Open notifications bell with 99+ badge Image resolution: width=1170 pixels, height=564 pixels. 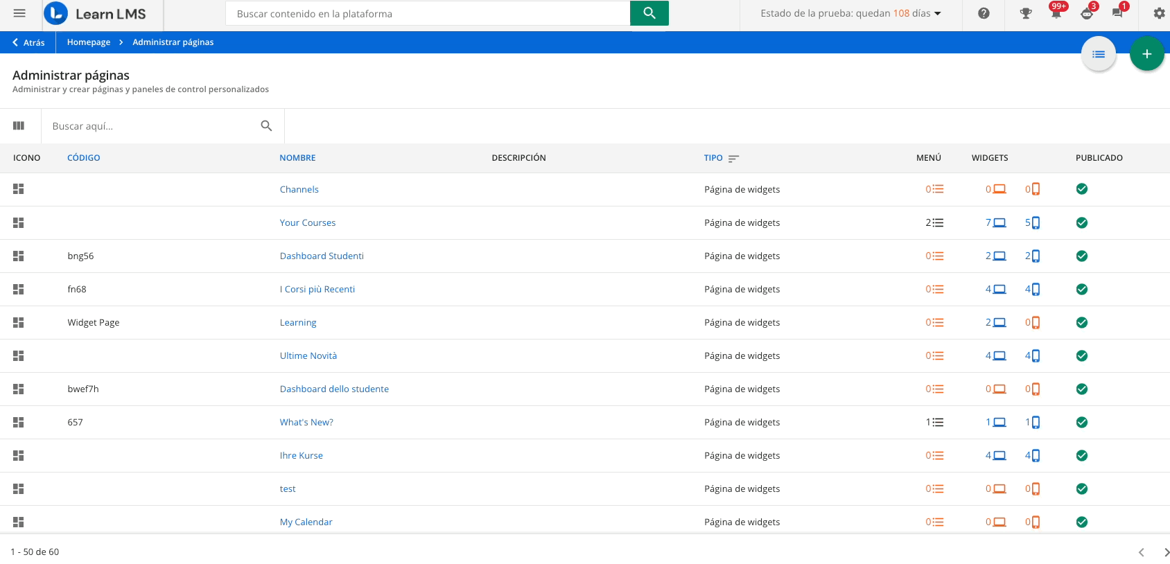tap(1056, 13)
